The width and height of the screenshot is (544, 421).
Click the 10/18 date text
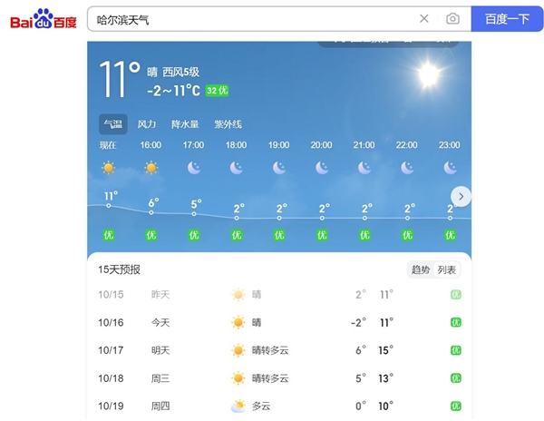[111, 378]
